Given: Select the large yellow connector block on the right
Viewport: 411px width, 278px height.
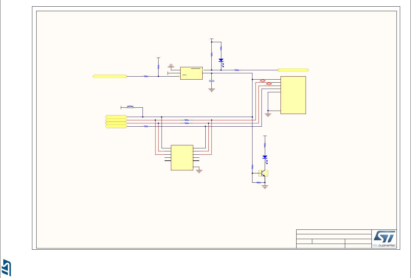Looking at the screenshot, I should (x=293, y=95).
